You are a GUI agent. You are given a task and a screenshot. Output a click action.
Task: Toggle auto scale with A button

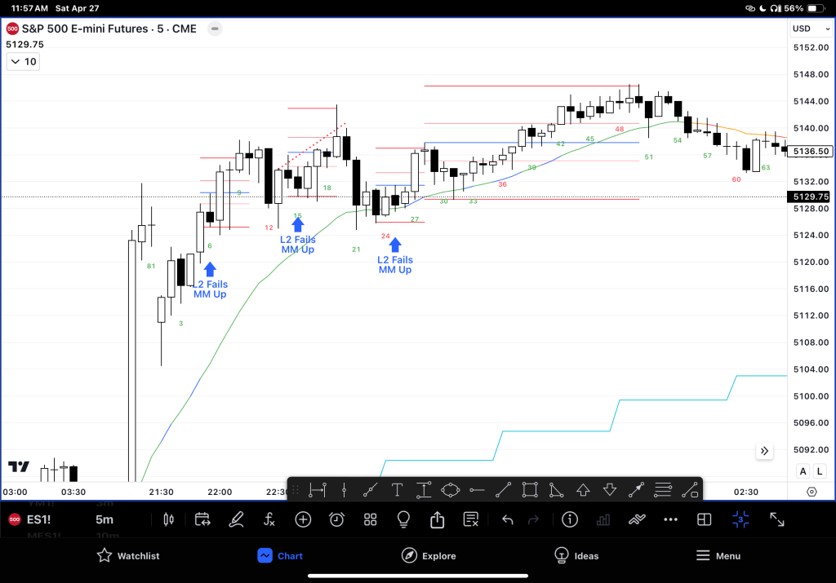pyautogui.click(x=803, y=471)
